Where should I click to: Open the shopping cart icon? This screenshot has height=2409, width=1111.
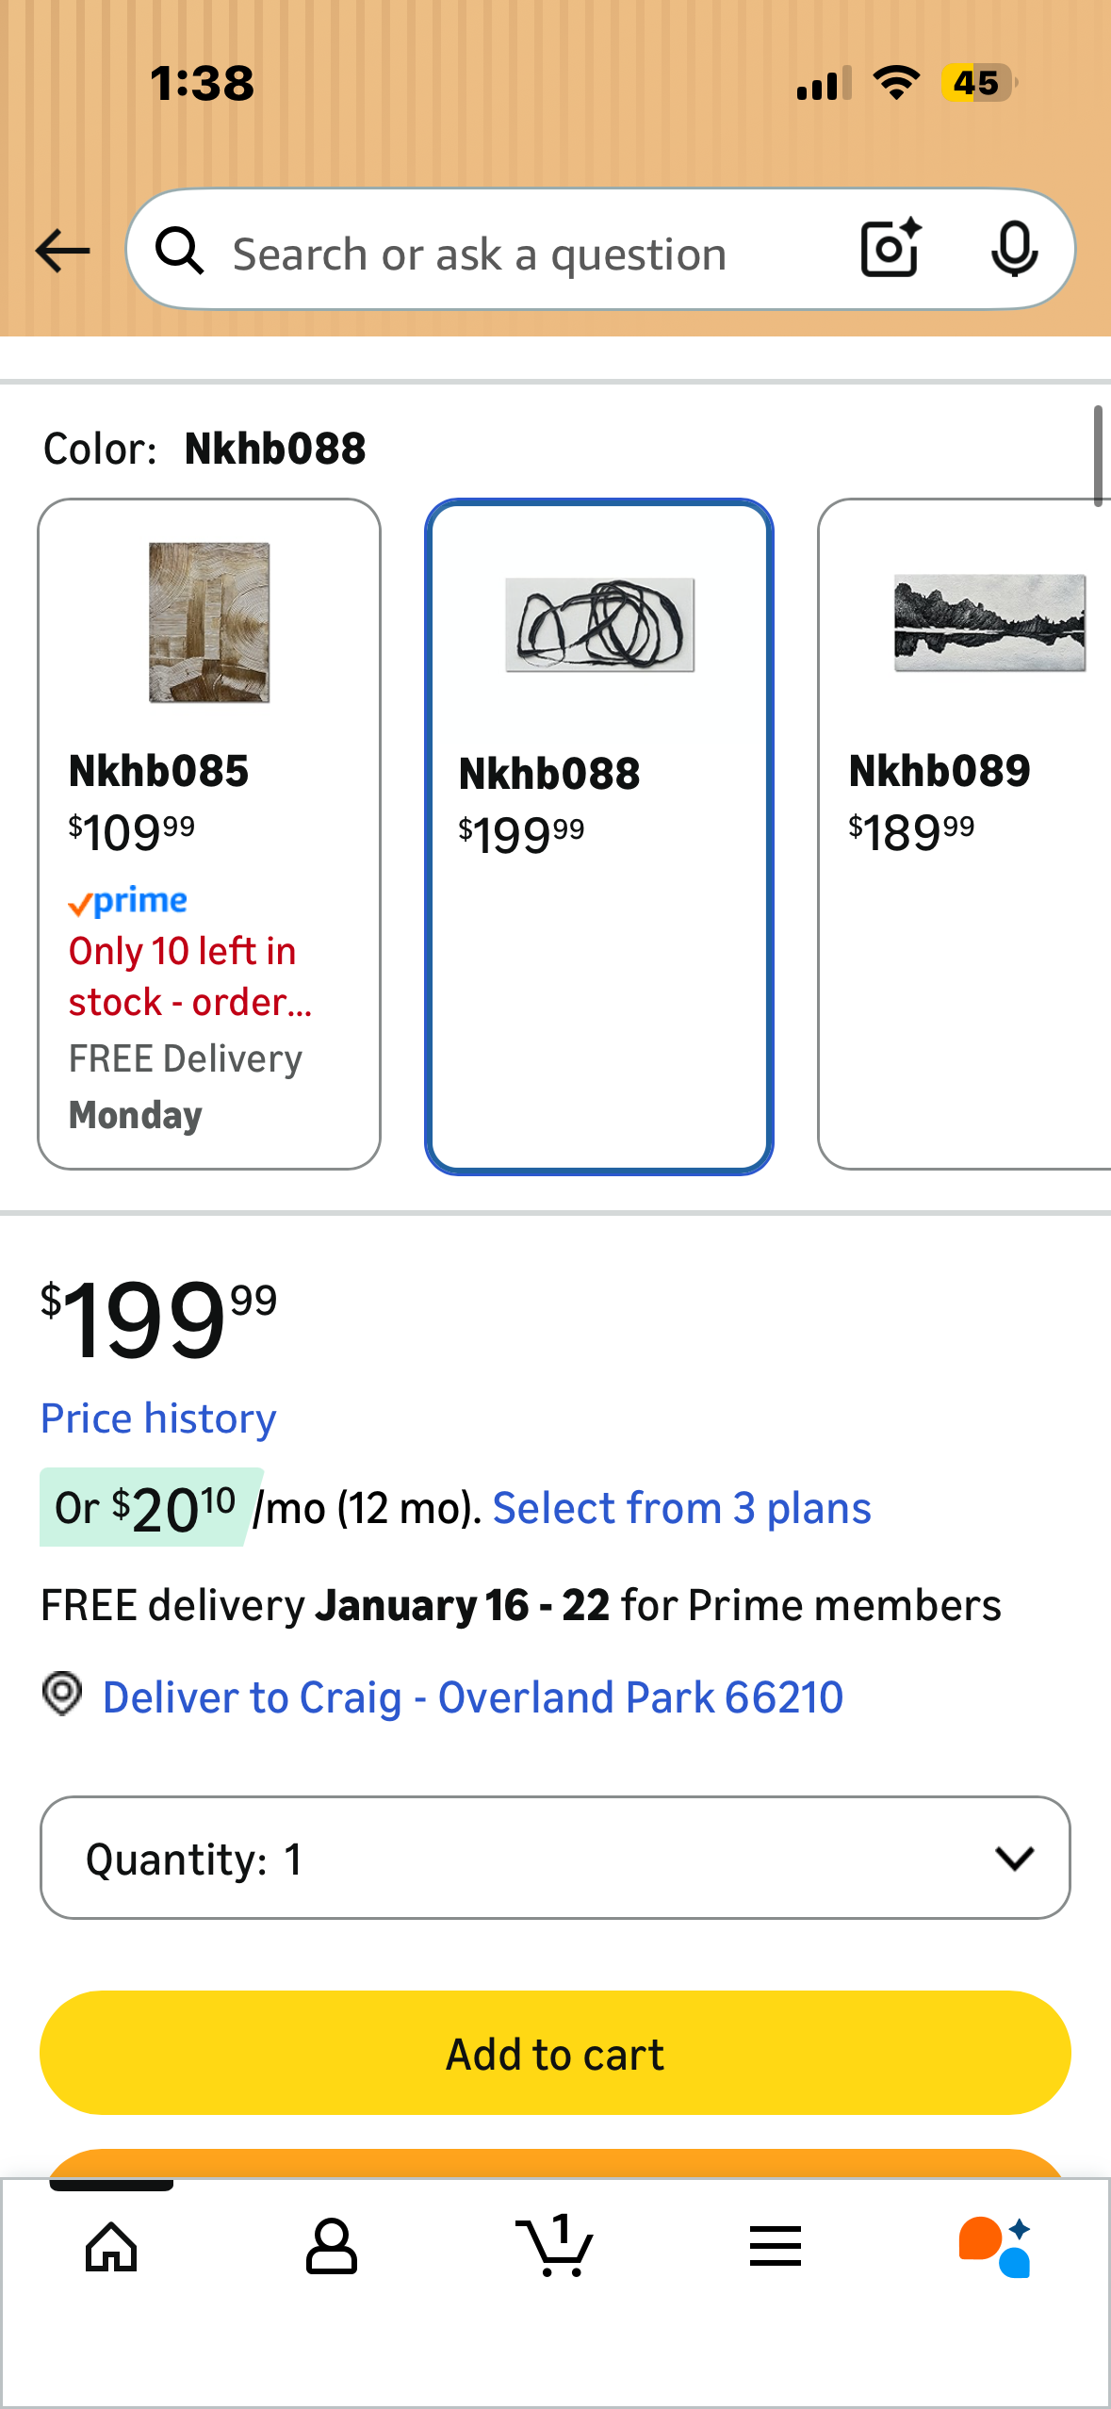click(555, 2247)
